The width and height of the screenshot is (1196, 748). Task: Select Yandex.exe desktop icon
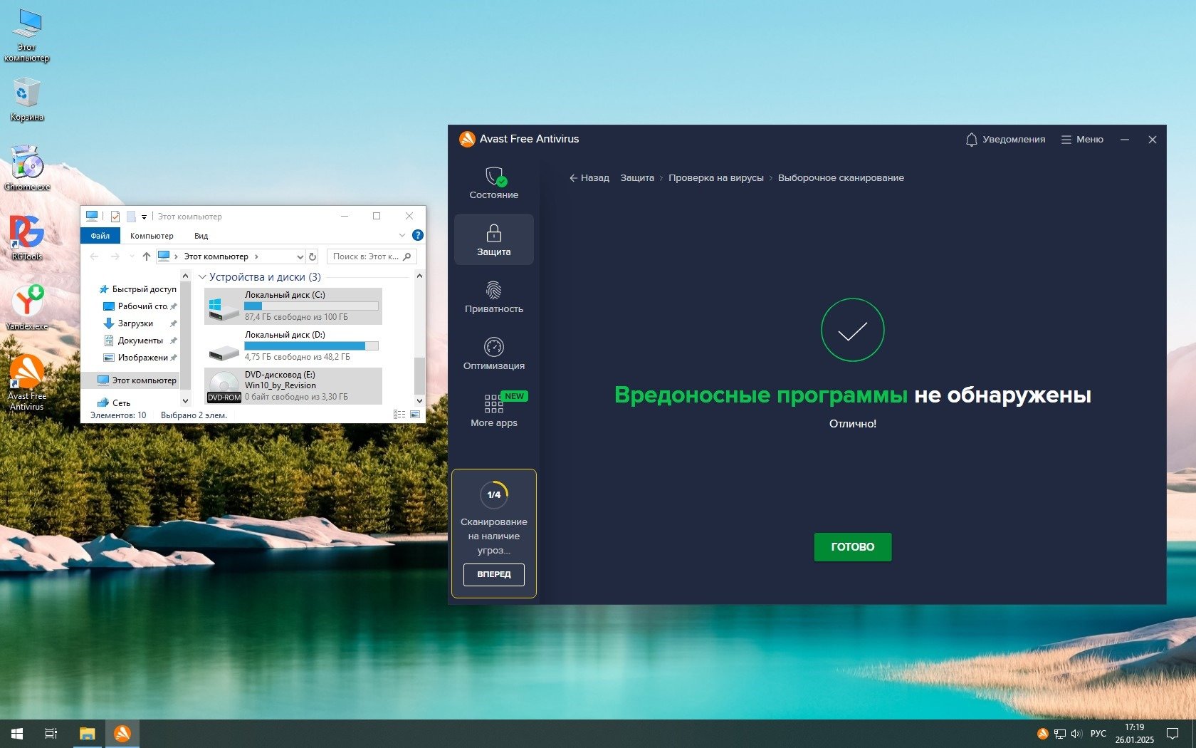coord(27,308)
